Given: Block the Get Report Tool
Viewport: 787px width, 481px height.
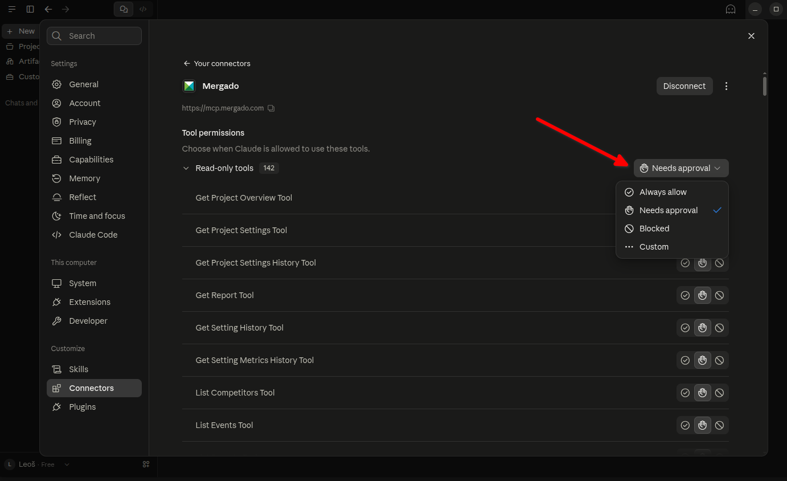Looking at the screenshot, I should point(720,295).
